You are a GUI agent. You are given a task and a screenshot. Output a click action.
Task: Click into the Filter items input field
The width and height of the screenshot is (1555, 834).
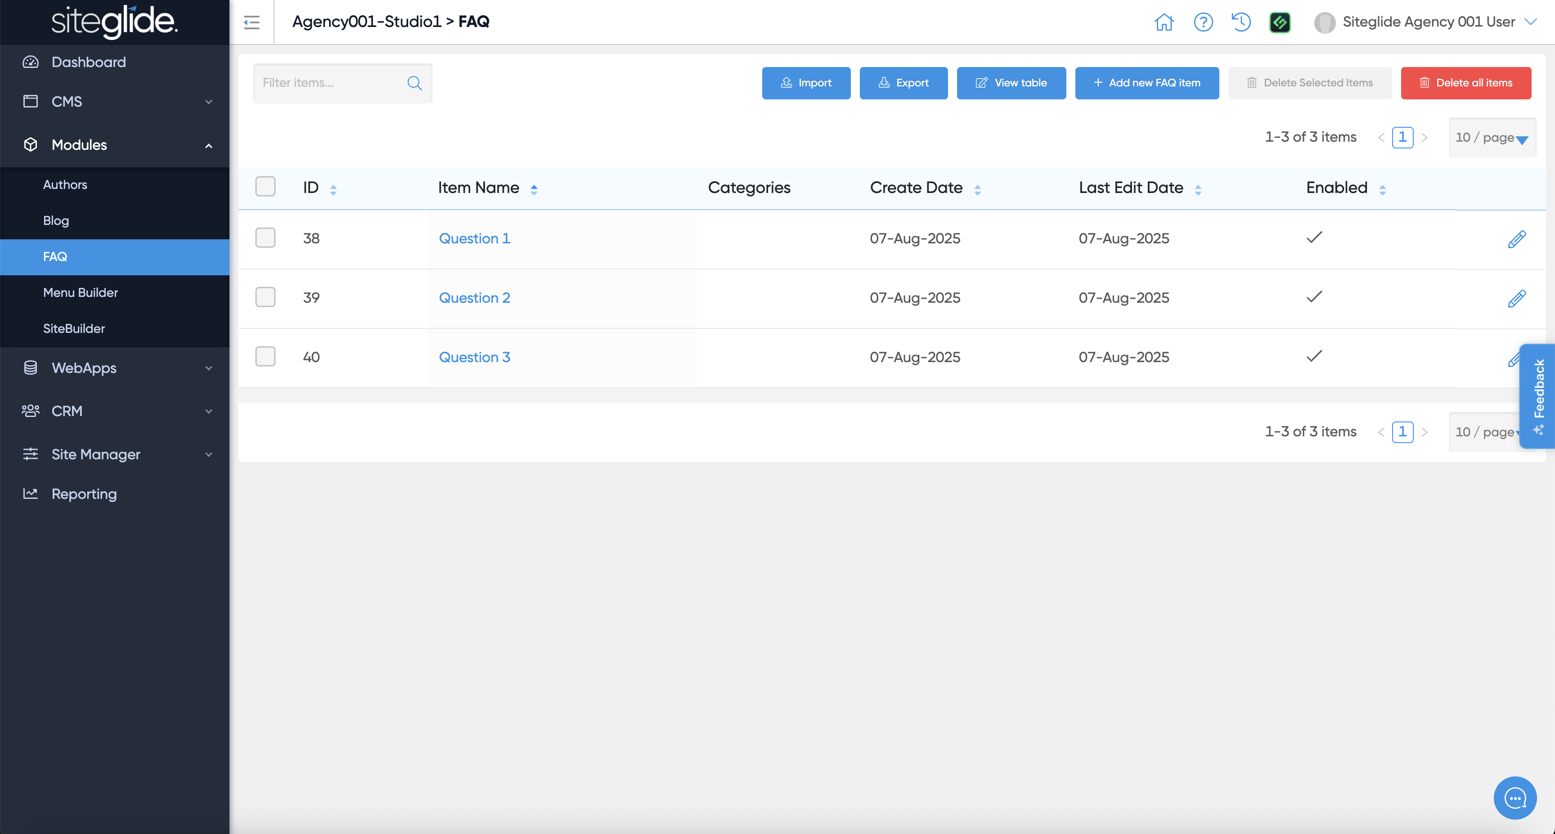coord(329,83)
